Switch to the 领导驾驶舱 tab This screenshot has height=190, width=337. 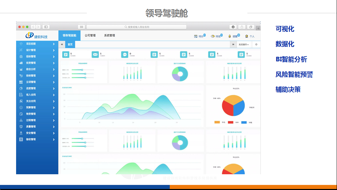(x=69, y=35)
